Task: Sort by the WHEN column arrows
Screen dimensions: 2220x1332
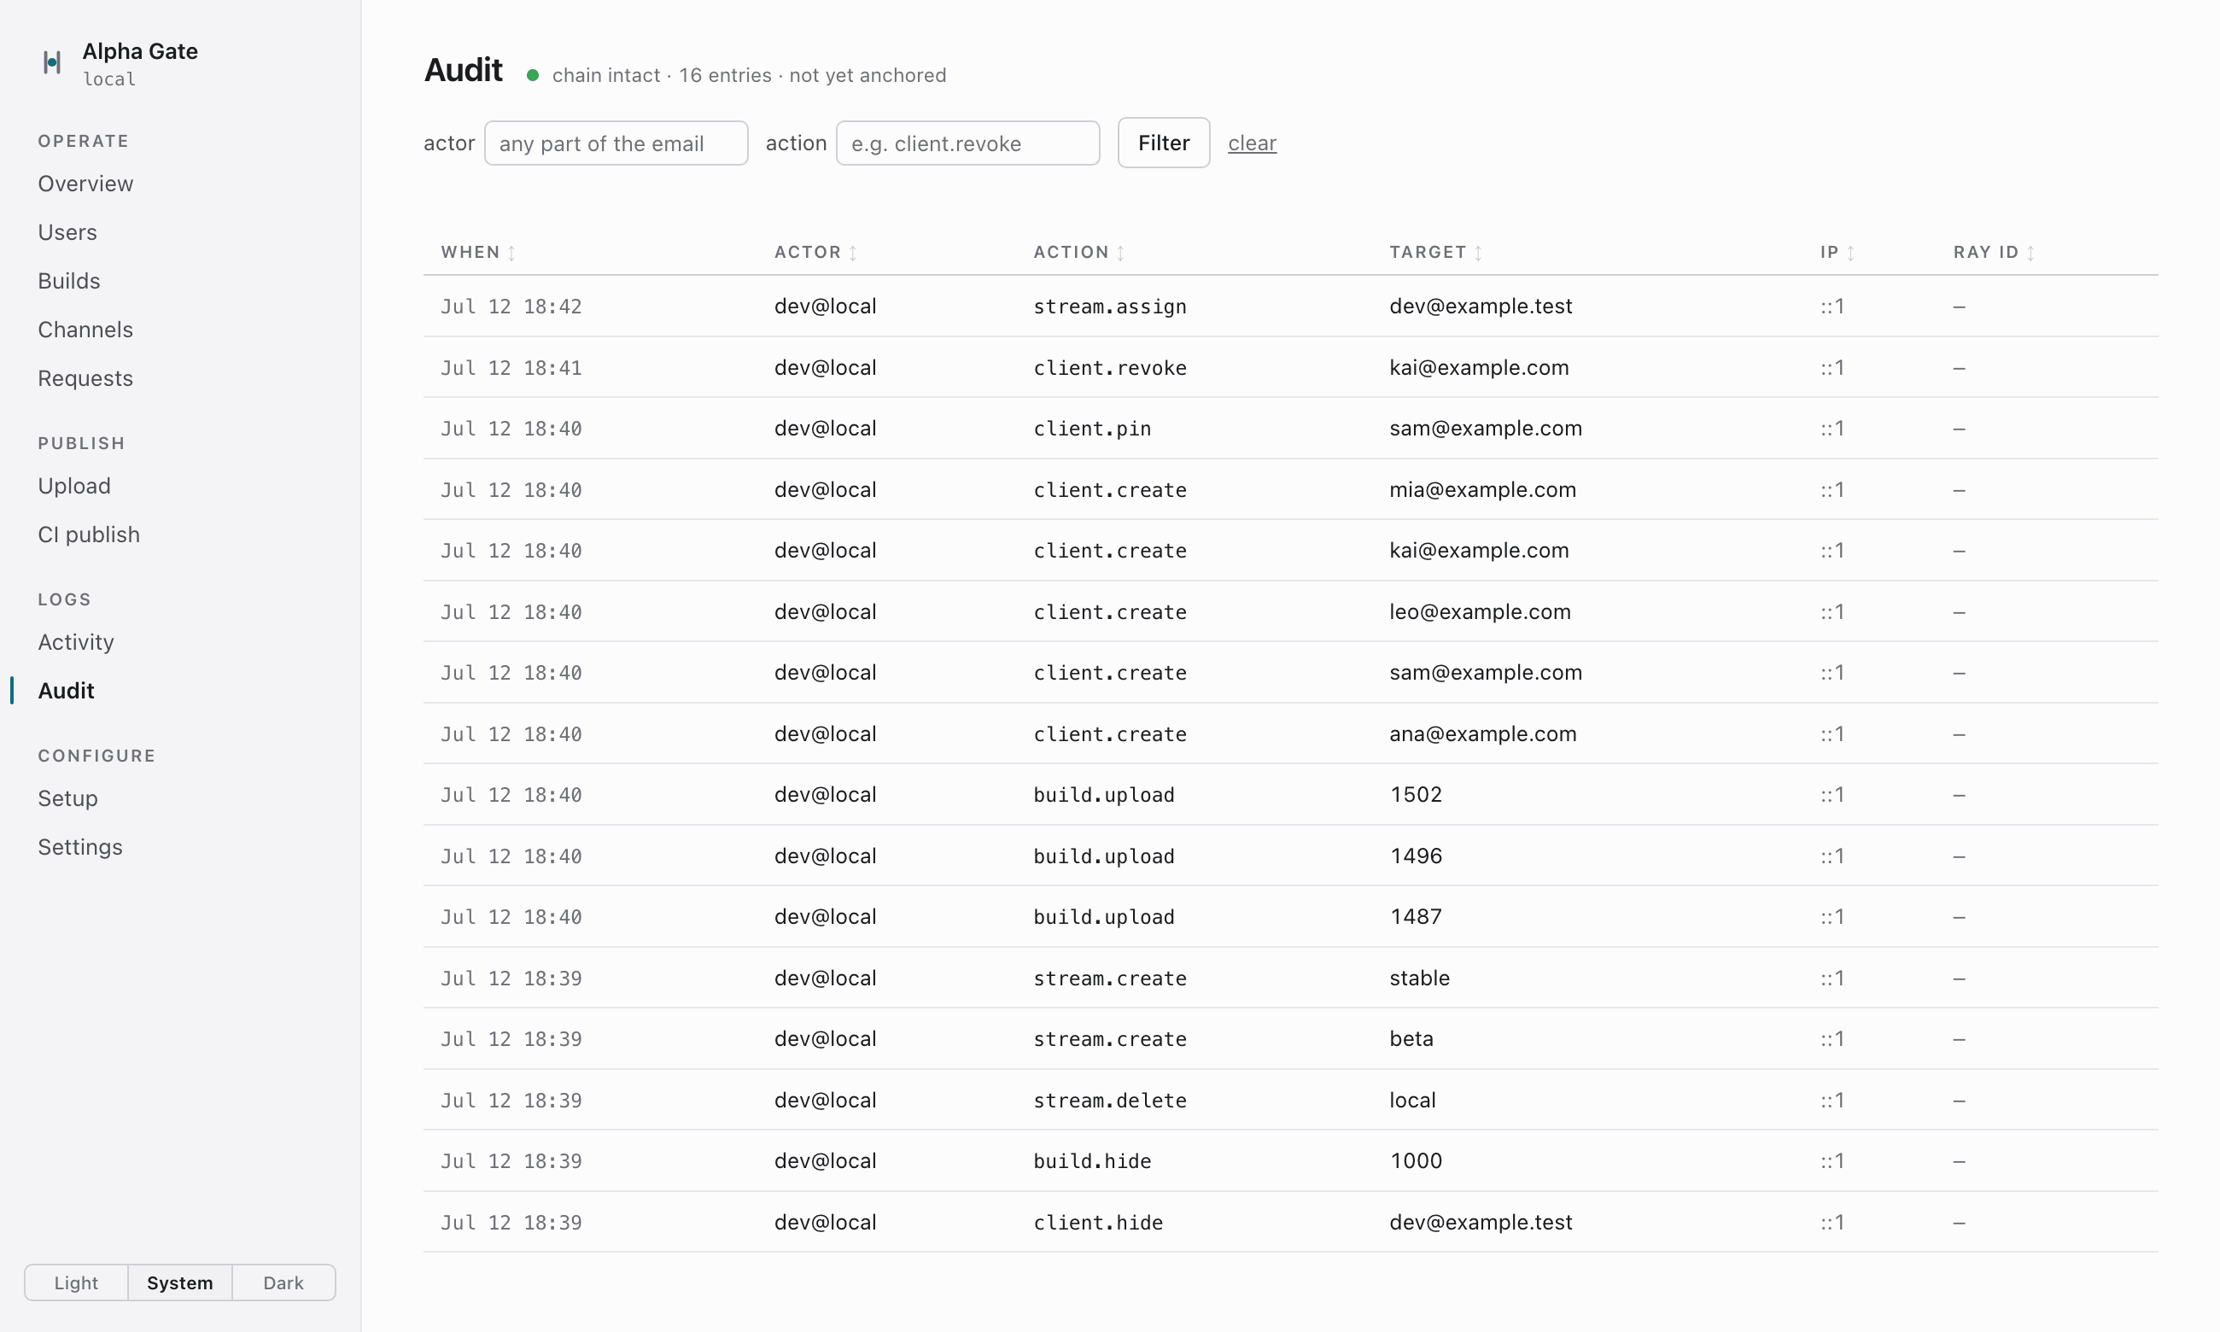Action: pyautogui.click(x=511, y=253)
